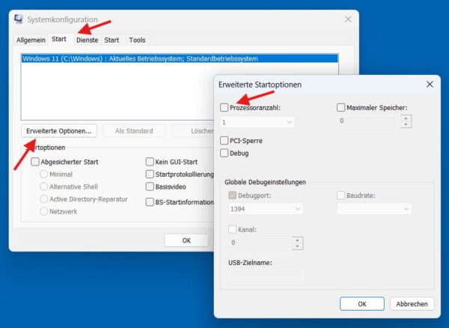This screenshot has width=449, height=328.
Task: Click the Kanal number field
Action: 260,243
